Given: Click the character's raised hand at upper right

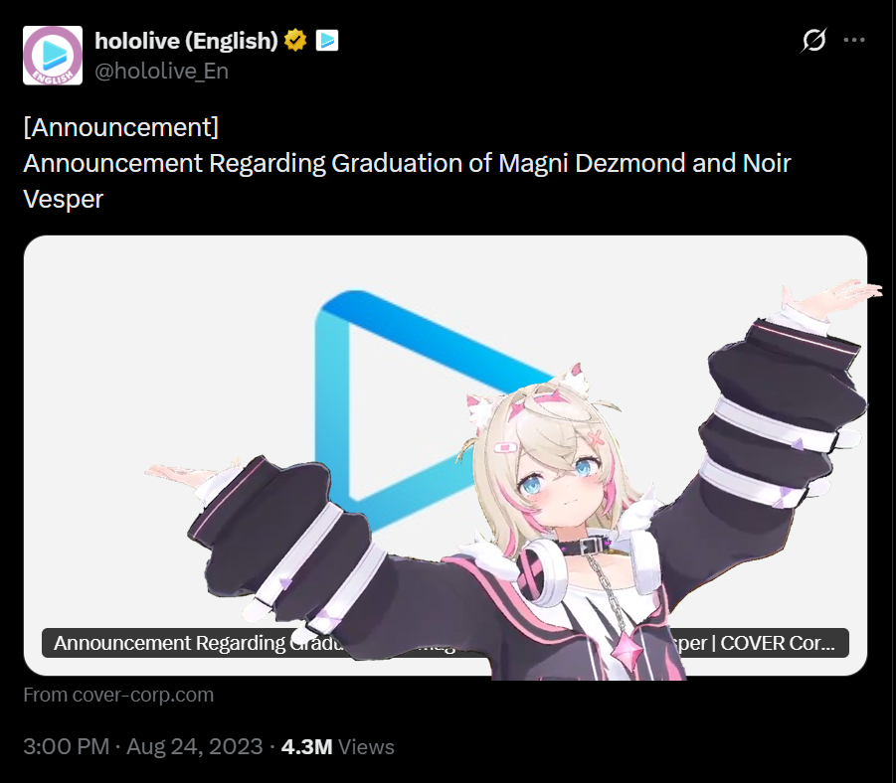Looking at the screenshot, I should tap(828, 297).
